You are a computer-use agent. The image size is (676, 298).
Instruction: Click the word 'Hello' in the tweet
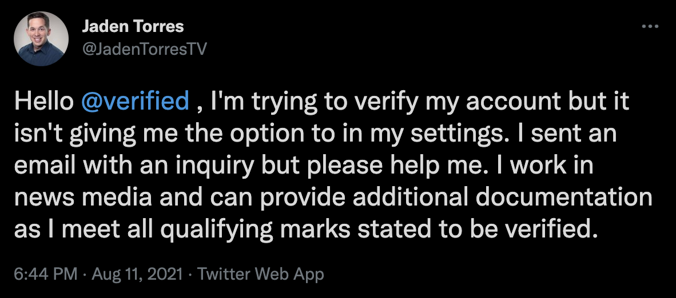[x=44, y=101]
